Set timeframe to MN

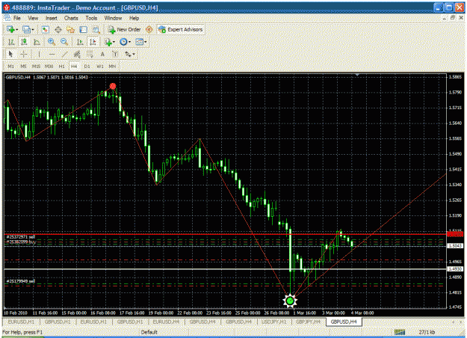tap(112, 66)
